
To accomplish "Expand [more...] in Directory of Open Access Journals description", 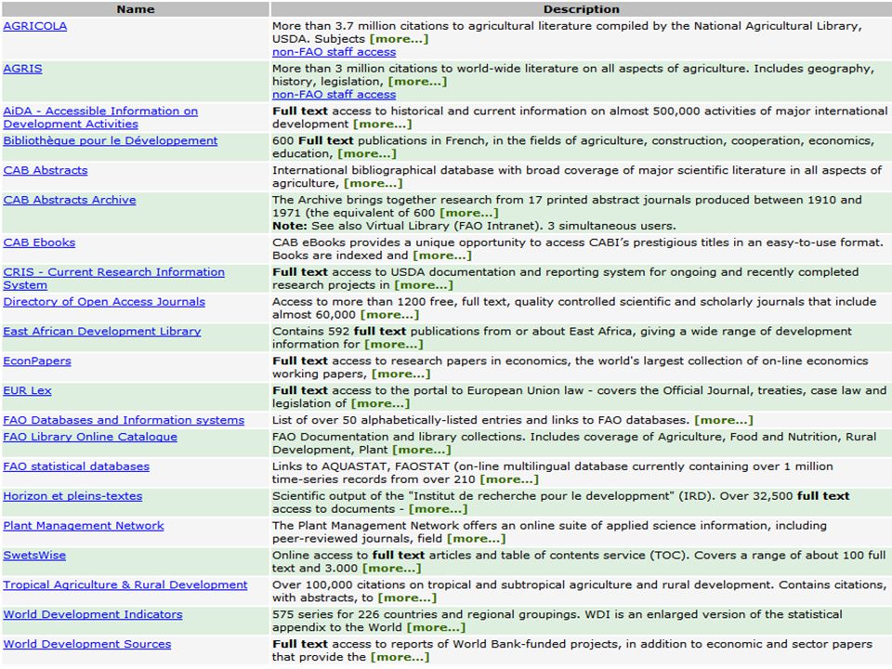I will point(389,315).
